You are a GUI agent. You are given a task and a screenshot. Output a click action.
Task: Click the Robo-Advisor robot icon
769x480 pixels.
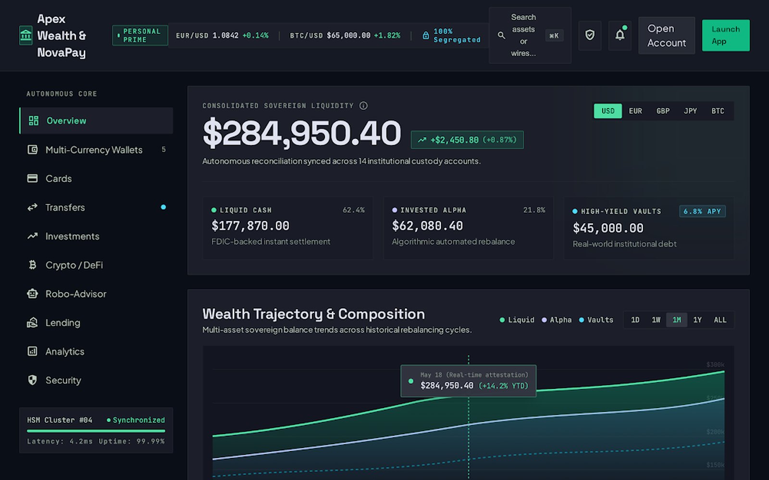pos(32,294)
